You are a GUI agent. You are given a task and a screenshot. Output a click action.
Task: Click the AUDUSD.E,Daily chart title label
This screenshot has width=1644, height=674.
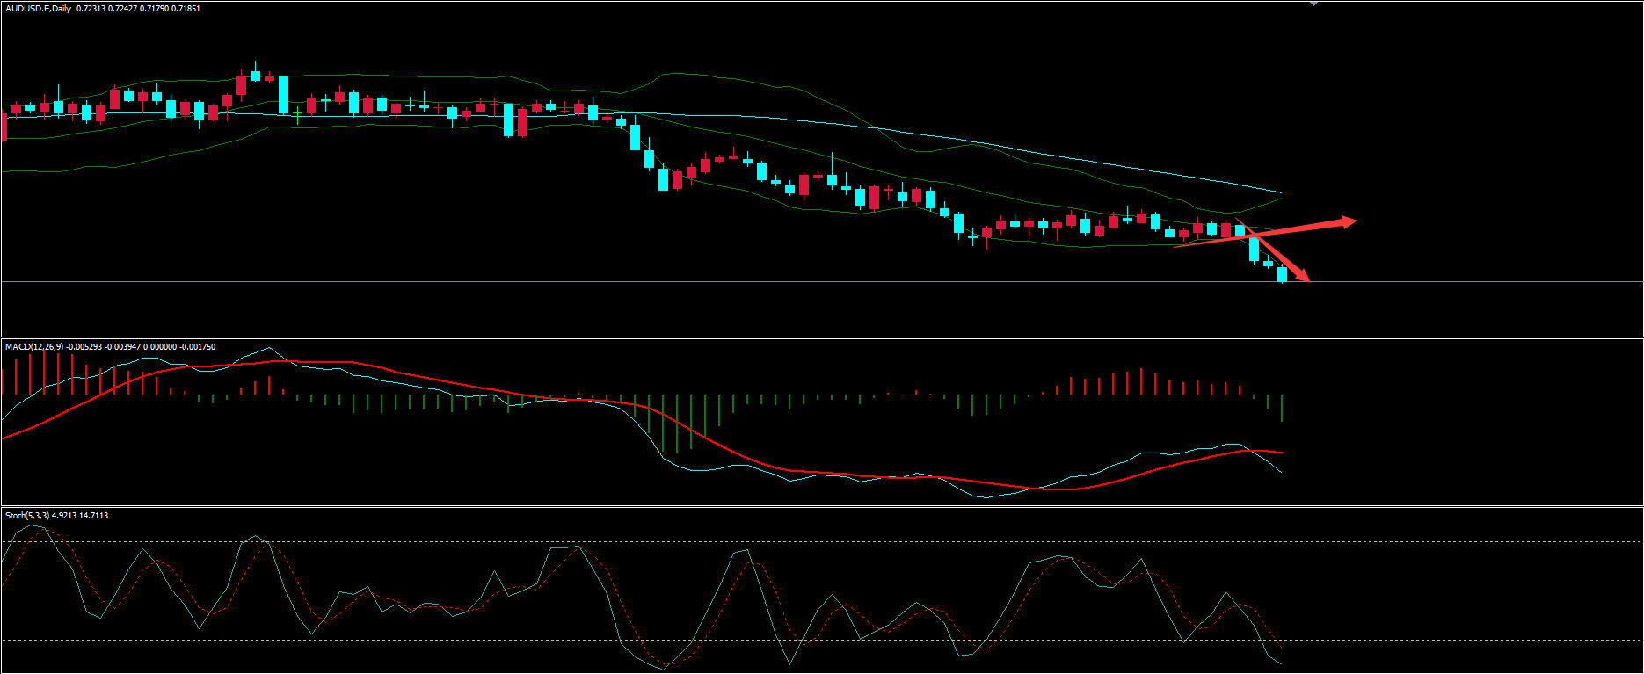[x=39, y=9]
